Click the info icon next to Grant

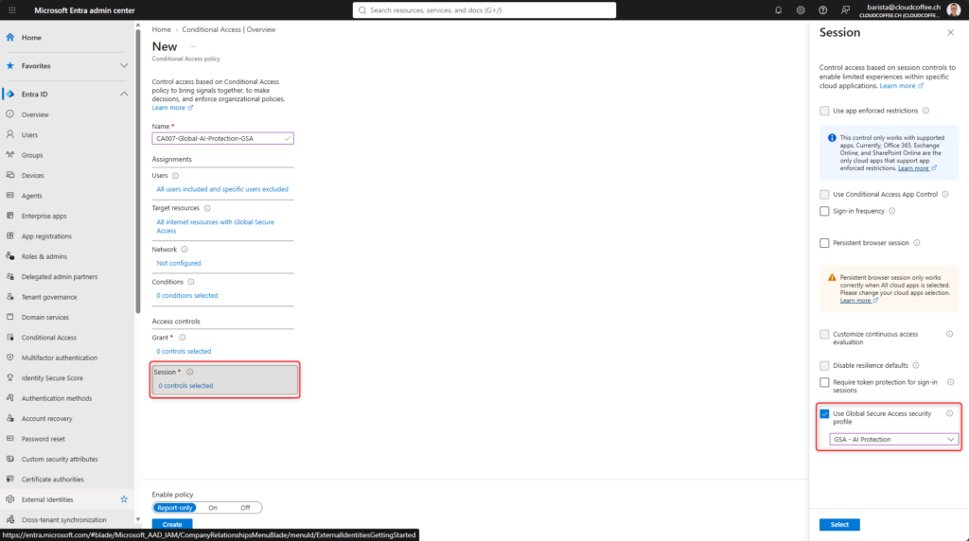183,338
